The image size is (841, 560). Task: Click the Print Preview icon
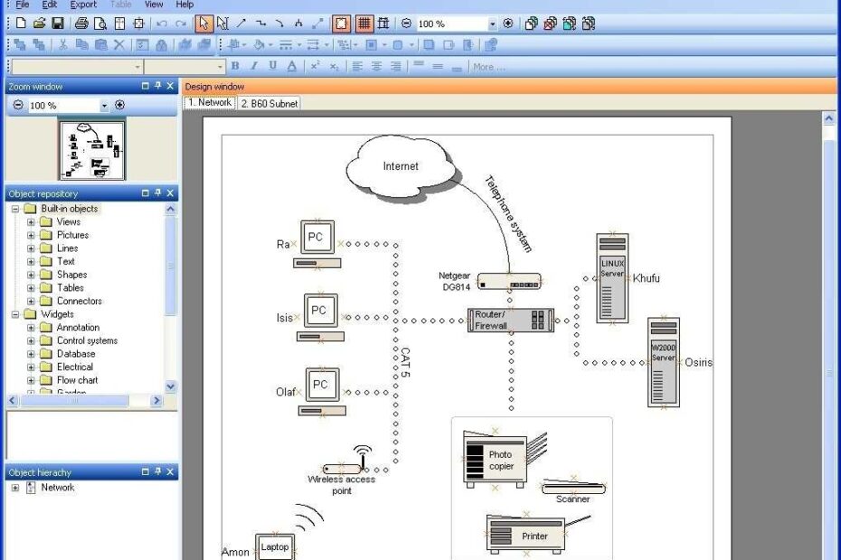[99, 24]
